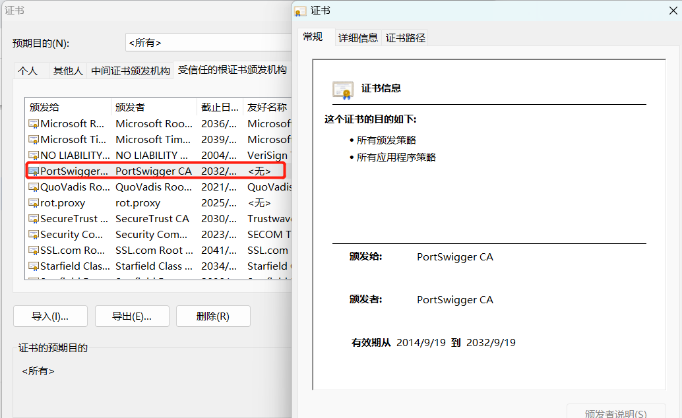Switch to the 其他人 tab
682x418 pixels.
click(68, 71)
